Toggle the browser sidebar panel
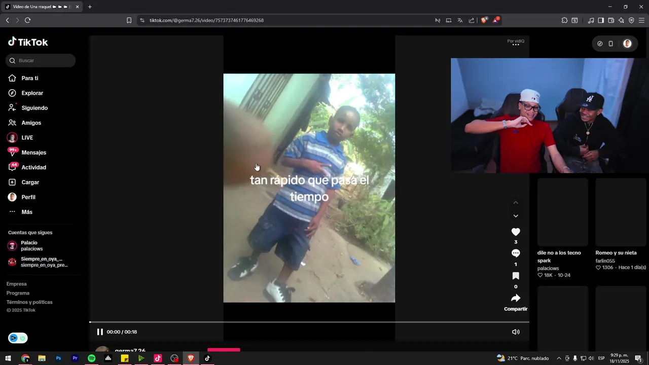The image size is (649, 365). (601, 20)
